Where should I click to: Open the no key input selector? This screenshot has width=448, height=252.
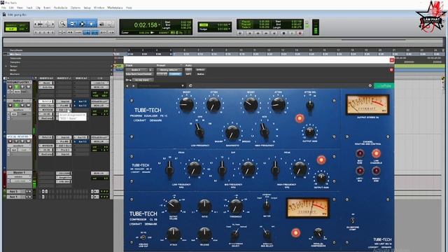[x=143, y=80]
